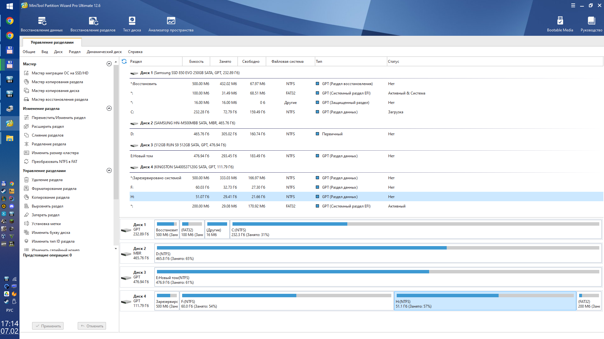Click the refresh icon beside Раздел column

point(124,62)
